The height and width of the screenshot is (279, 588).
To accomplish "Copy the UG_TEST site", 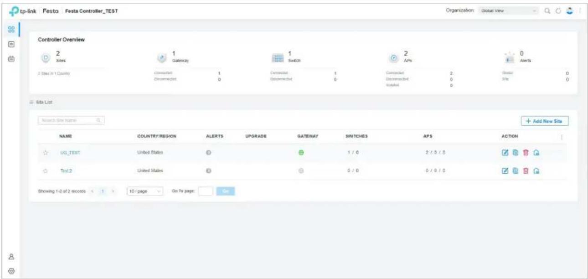I will click(515, 153).
